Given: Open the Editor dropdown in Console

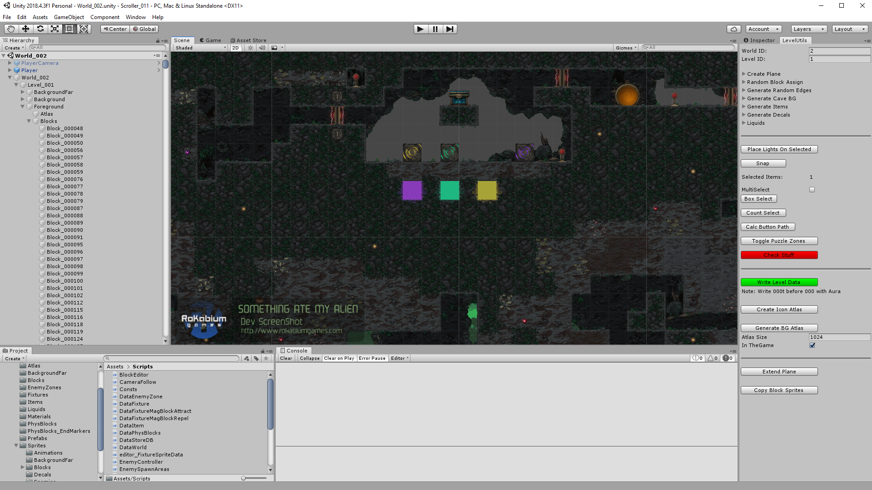Looking at the screenshot, I should (400, 358).
